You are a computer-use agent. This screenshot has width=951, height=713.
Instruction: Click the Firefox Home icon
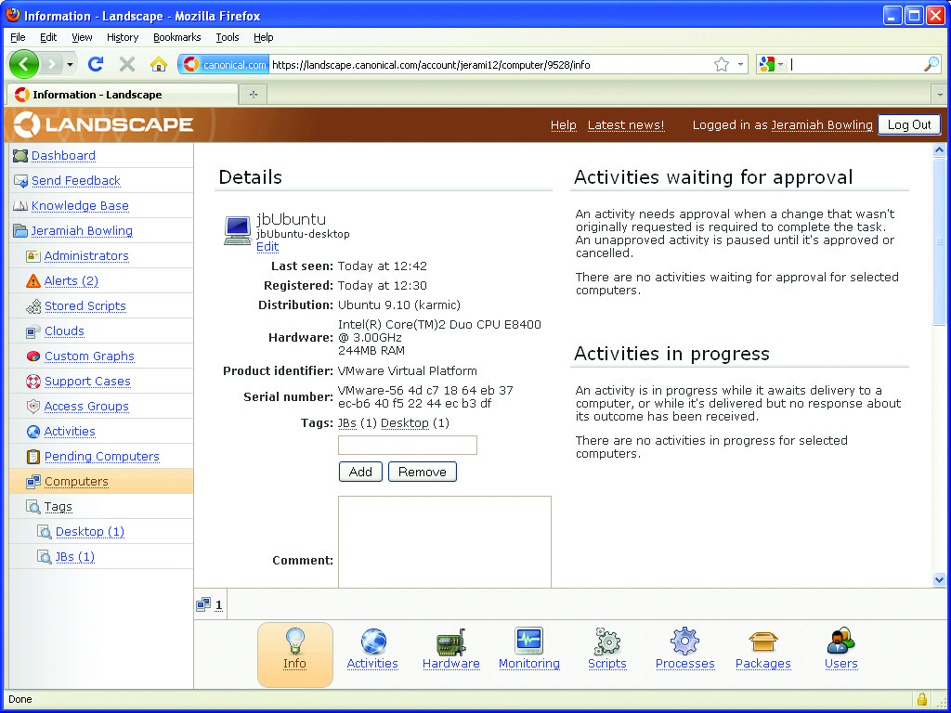pos(159,64)
